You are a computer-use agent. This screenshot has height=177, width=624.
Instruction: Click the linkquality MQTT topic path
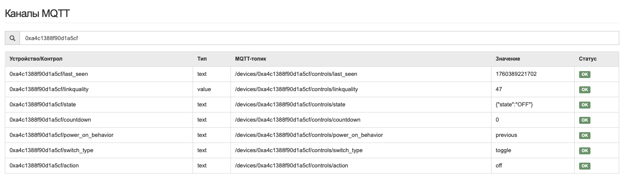click(296, 89)
